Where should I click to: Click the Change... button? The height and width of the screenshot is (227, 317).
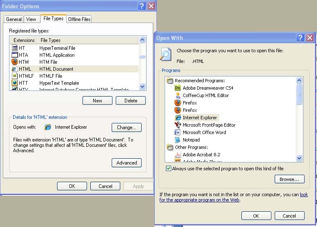126,127
